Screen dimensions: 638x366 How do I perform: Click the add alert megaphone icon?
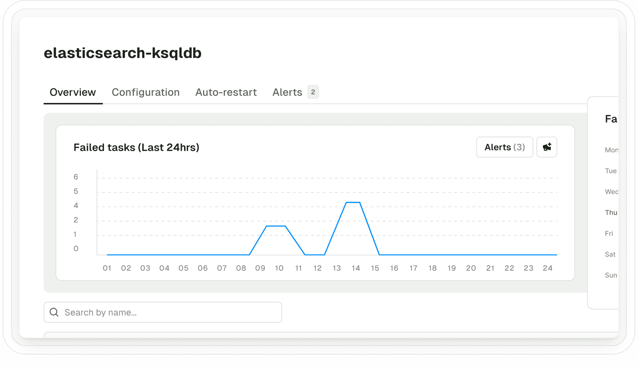click(x=546, y=147)
